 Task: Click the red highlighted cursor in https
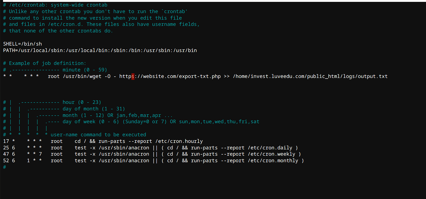tap(133, 76)
